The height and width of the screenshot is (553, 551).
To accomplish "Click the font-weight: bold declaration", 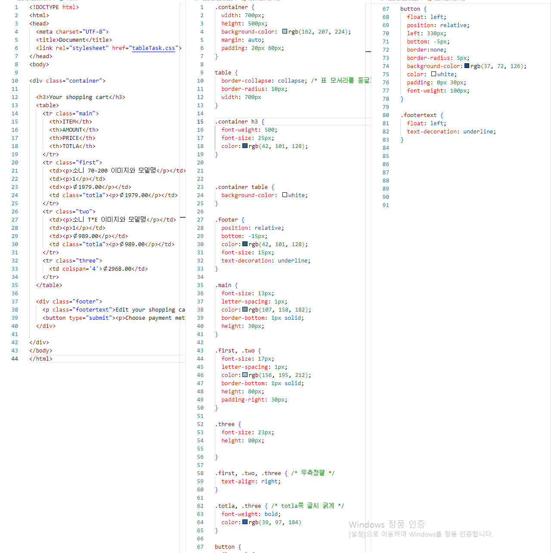I will (251, 514).
